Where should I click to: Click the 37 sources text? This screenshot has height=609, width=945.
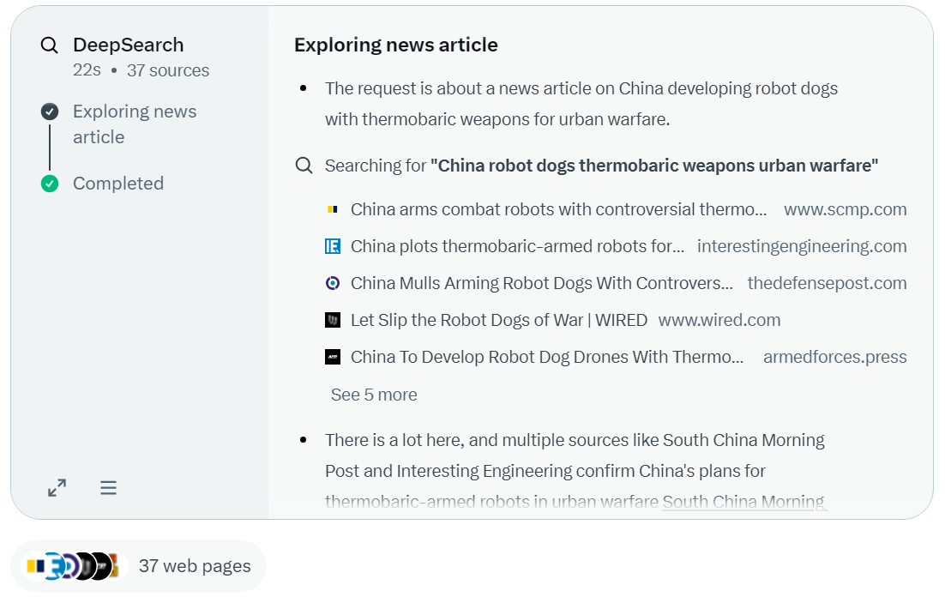168,70
